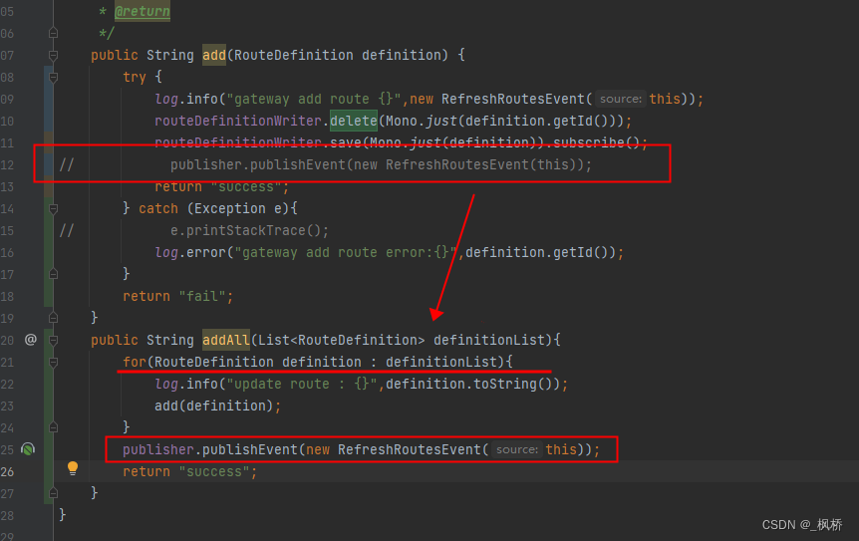
Task: Click List<RouteDefinition> parameter type
Action: (341, 340)
